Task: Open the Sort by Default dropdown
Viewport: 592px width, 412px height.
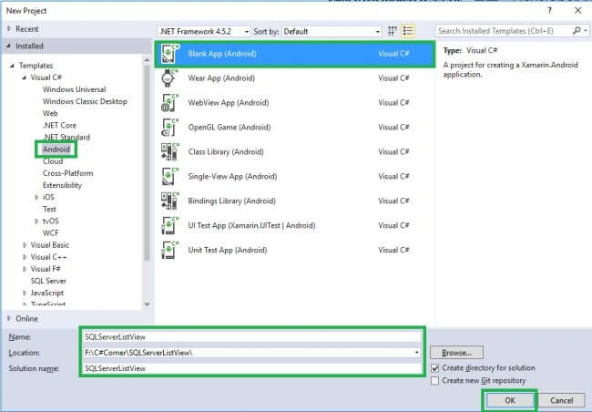Action: point(332,31)
